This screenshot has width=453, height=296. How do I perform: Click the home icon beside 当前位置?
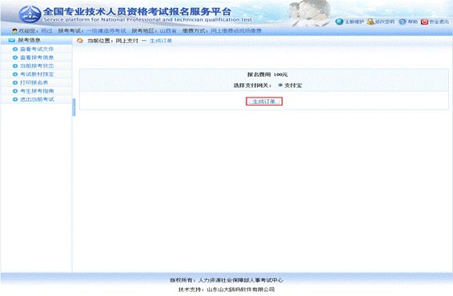click(x=80, y=41)
